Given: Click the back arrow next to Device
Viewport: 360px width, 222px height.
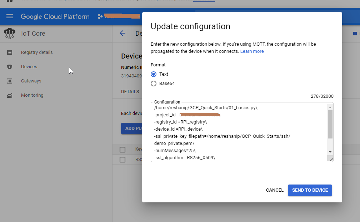Looking at the screenshot, I should [122, 33].
